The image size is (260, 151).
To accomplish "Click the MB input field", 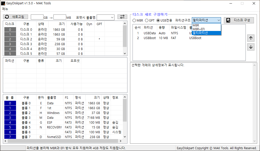I will pos(60,17).
